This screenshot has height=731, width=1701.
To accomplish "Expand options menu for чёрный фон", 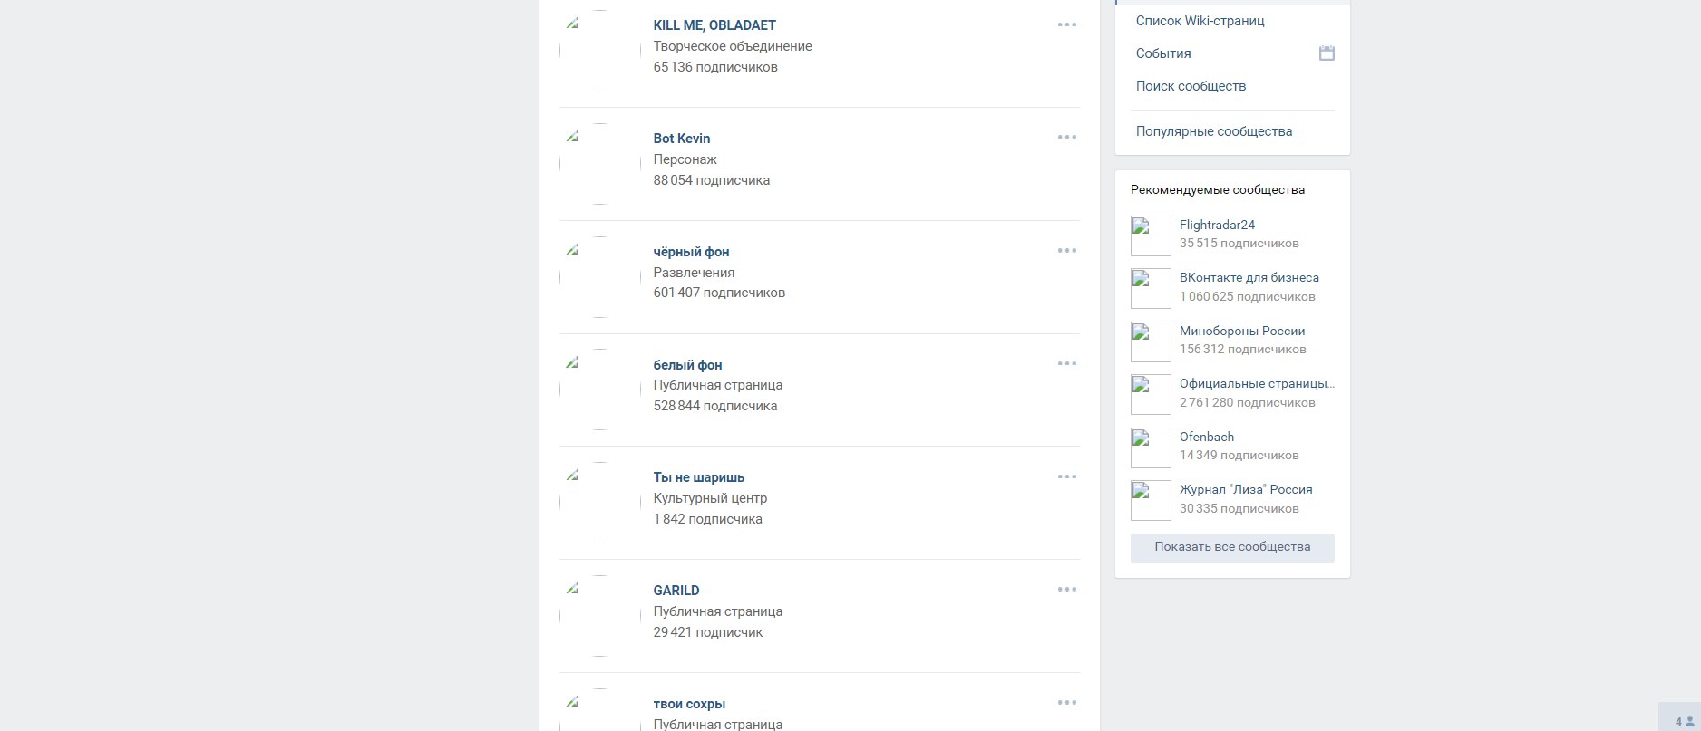I will coord(1066,251).
